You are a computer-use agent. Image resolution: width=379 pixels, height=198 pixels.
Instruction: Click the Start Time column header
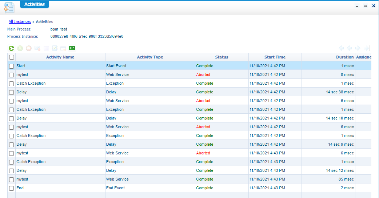pyautogui.click(x=275, y=57)
